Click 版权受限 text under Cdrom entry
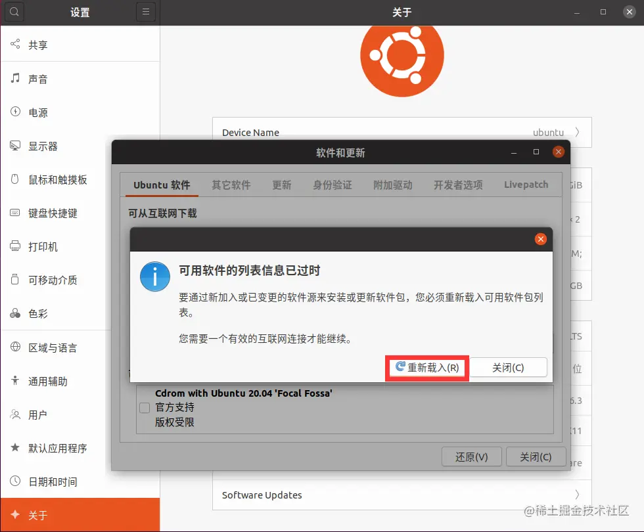This screenshot has width=644, height=532. [x=175, y=422]
